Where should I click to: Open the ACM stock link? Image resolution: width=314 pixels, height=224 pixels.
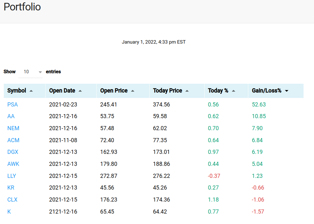pos(13,140)
